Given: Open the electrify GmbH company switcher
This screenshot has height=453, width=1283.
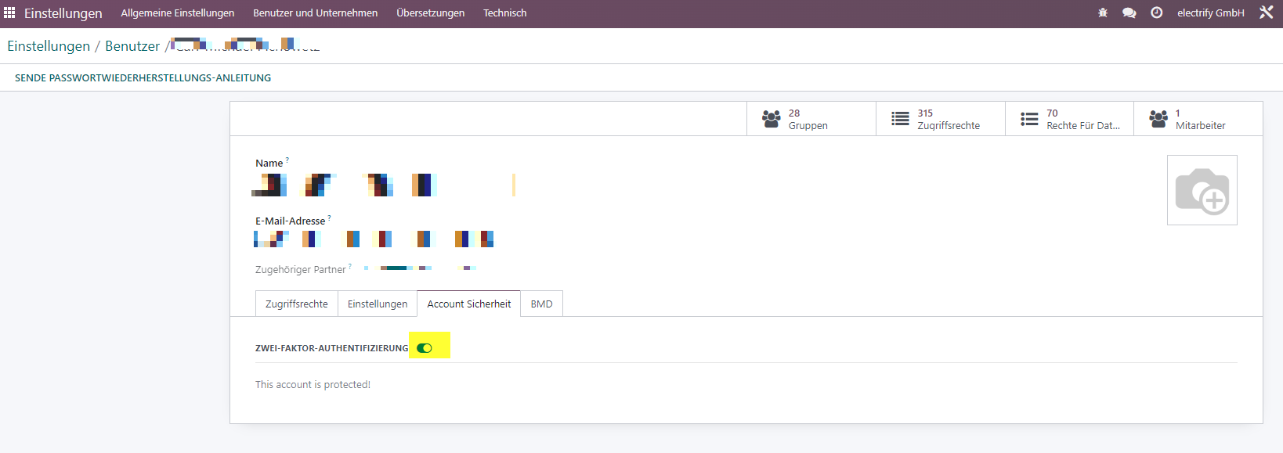Looking at the screenshot, I should pyautogui.click(x=1211, y=13).
